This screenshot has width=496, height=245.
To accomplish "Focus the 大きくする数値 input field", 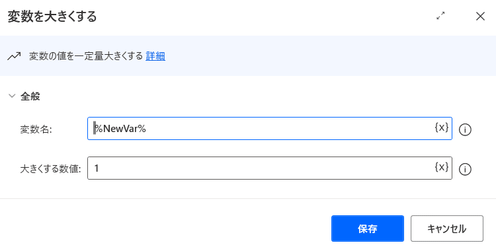I will [x=270, y=168].
